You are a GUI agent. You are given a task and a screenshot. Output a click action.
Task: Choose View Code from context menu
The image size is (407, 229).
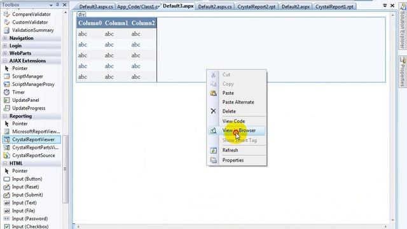tap(233, 121)
